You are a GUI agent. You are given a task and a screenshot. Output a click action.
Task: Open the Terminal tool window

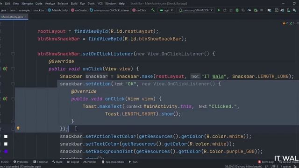(x=41, y=162)
